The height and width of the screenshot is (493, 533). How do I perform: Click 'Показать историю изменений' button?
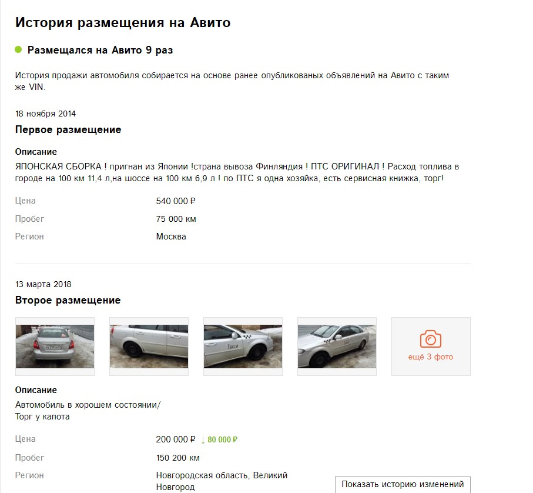[403, 484]
